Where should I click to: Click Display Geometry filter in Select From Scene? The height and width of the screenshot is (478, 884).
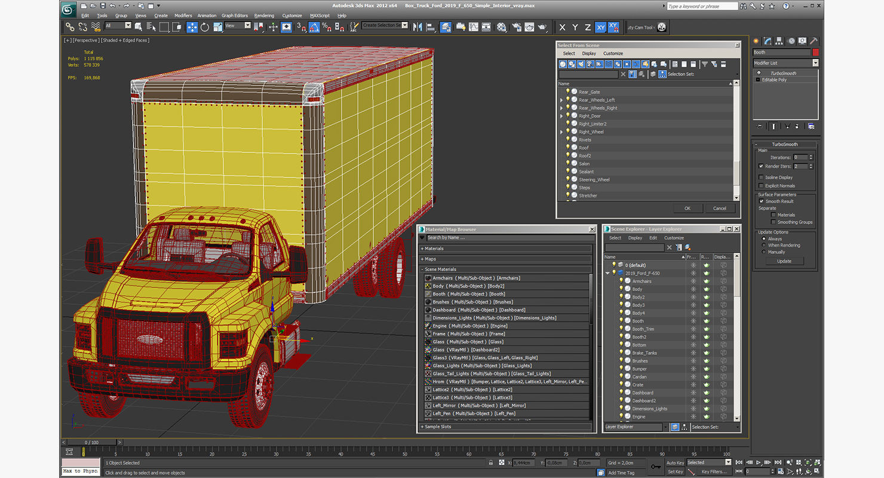[563, 64]
